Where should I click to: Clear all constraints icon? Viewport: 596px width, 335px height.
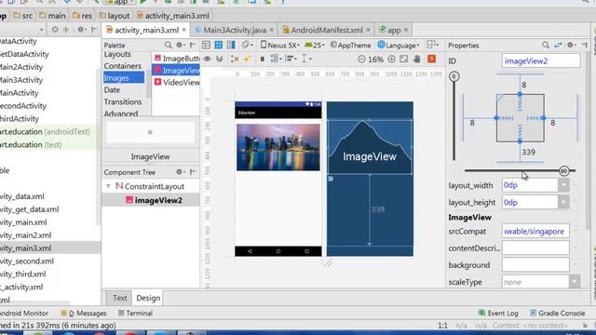click(235, 59)
